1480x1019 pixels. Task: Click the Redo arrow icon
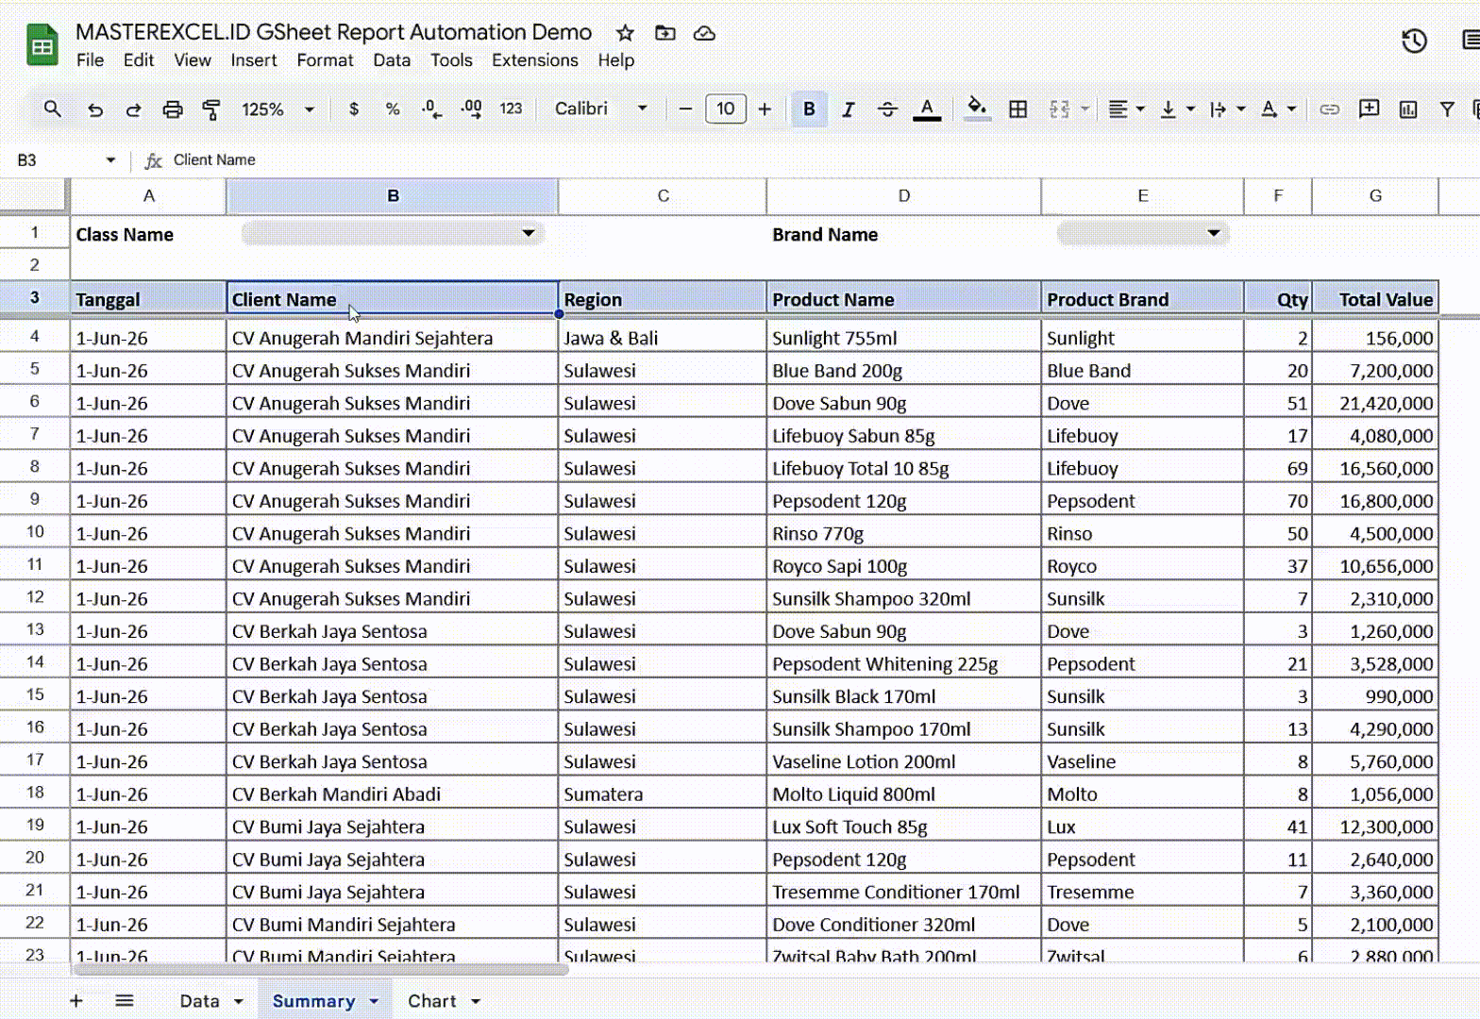pos(133,109)
